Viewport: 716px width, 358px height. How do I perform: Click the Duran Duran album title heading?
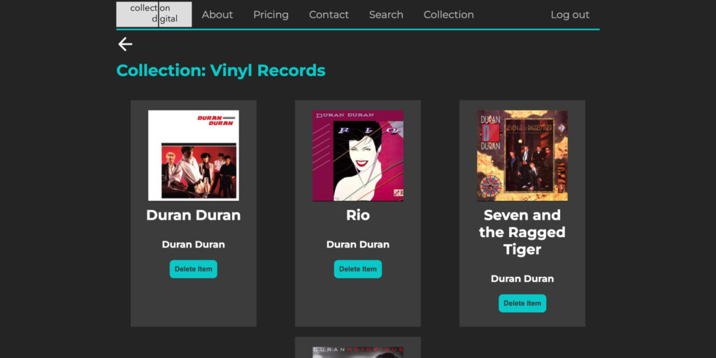[x=194, y=215]
